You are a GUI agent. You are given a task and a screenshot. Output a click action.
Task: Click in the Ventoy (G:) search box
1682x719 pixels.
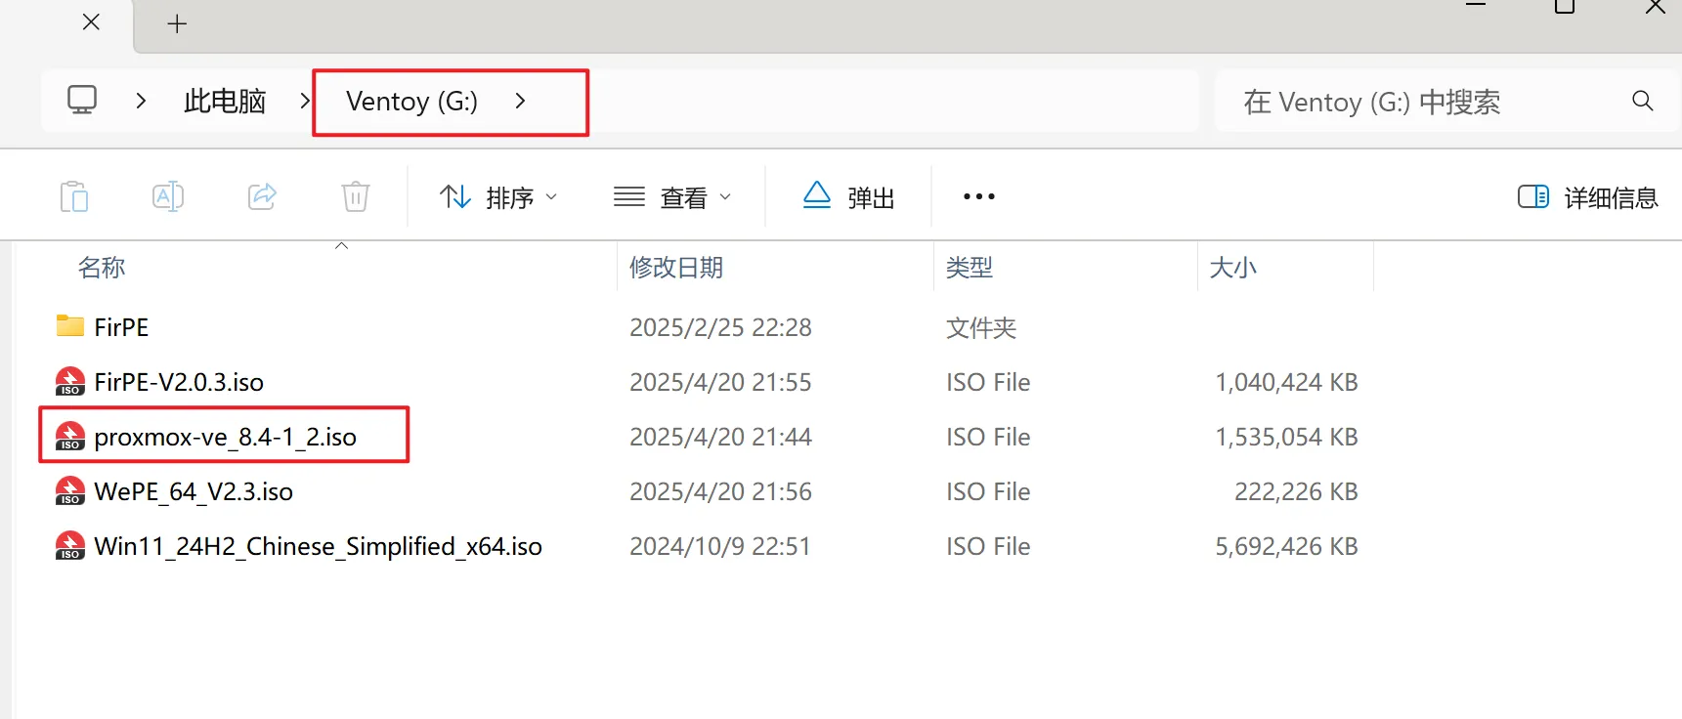pos(1417,101)
